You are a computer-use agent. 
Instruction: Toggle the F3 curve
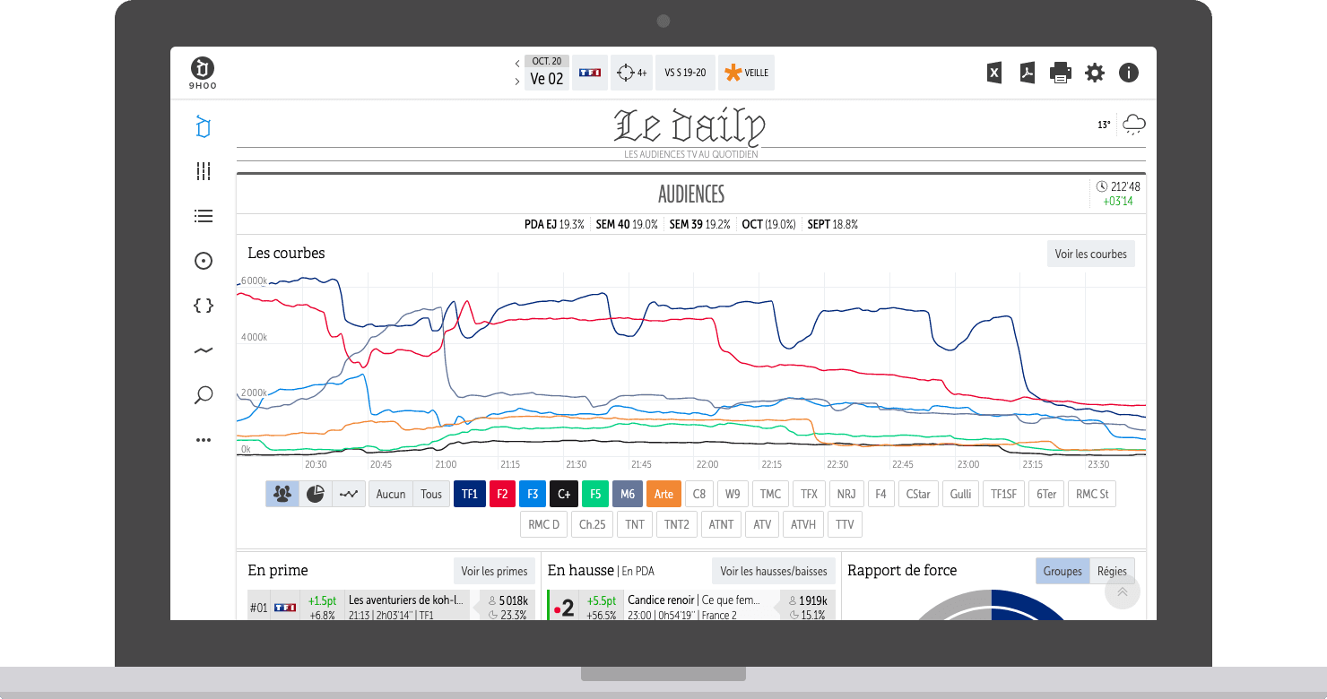pos(532,494)
